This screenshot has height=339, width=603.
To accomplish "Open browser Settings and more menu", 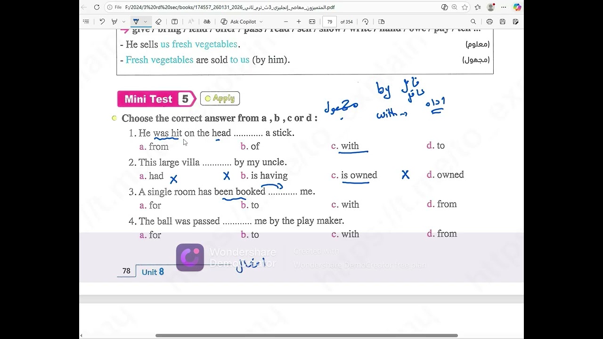I will pyautogui.click(x=504, y=7).
